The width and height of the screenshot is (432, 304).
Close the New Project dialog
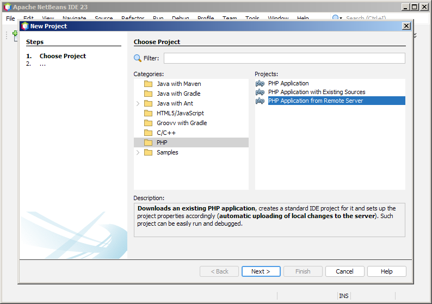406,26
